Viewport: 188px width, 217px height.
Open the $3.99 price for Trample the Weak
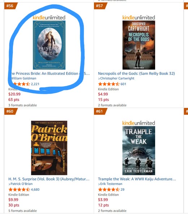click(x=103, y=200)
